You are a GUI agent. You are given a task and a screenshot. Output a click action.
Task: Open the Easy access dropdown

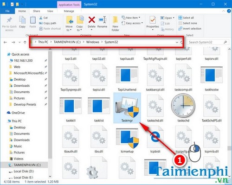click(x=132, y=23)
